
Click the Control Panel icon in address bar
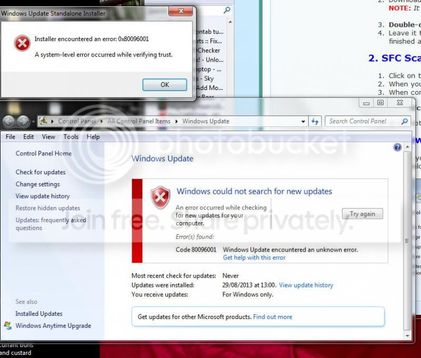coord(43,121)
